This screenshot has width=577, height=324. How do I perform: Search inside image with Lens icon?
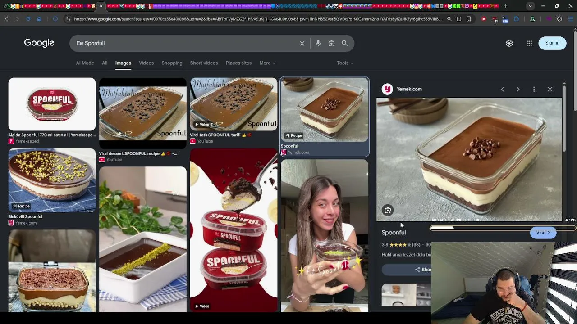388,210
